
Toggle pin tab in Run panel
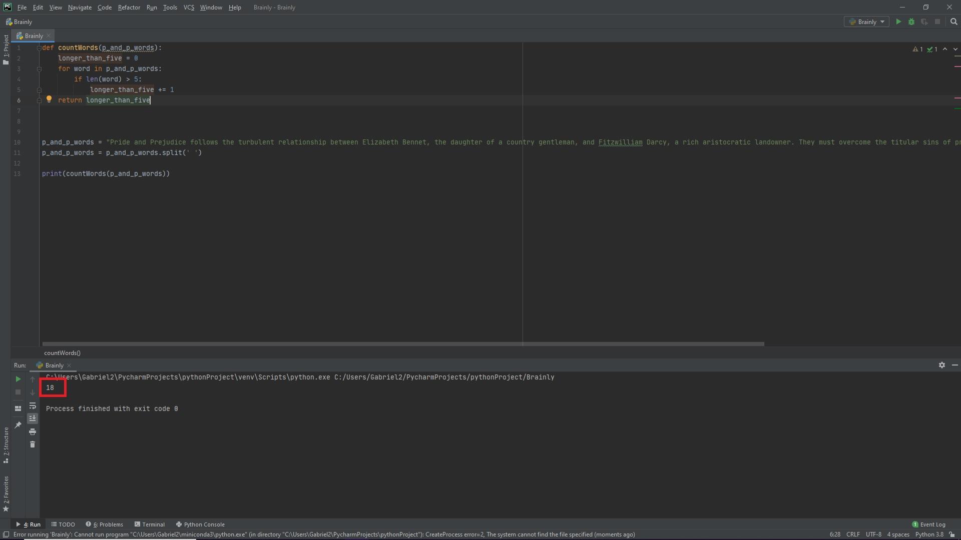tap(18, 425)
